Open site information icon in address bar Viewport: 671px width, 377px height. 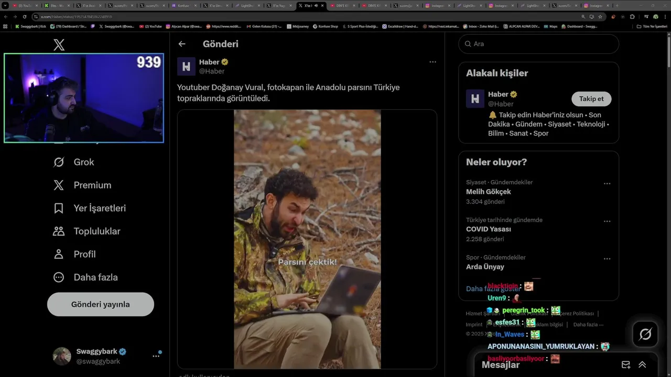point(36,17)
